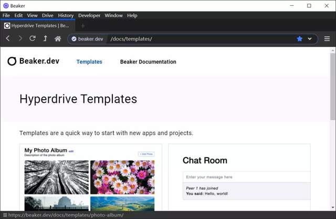Click the vertical page scrollbar
This screenshot has width=336, height=219.
pyautogui.click(x=332, y=131)
